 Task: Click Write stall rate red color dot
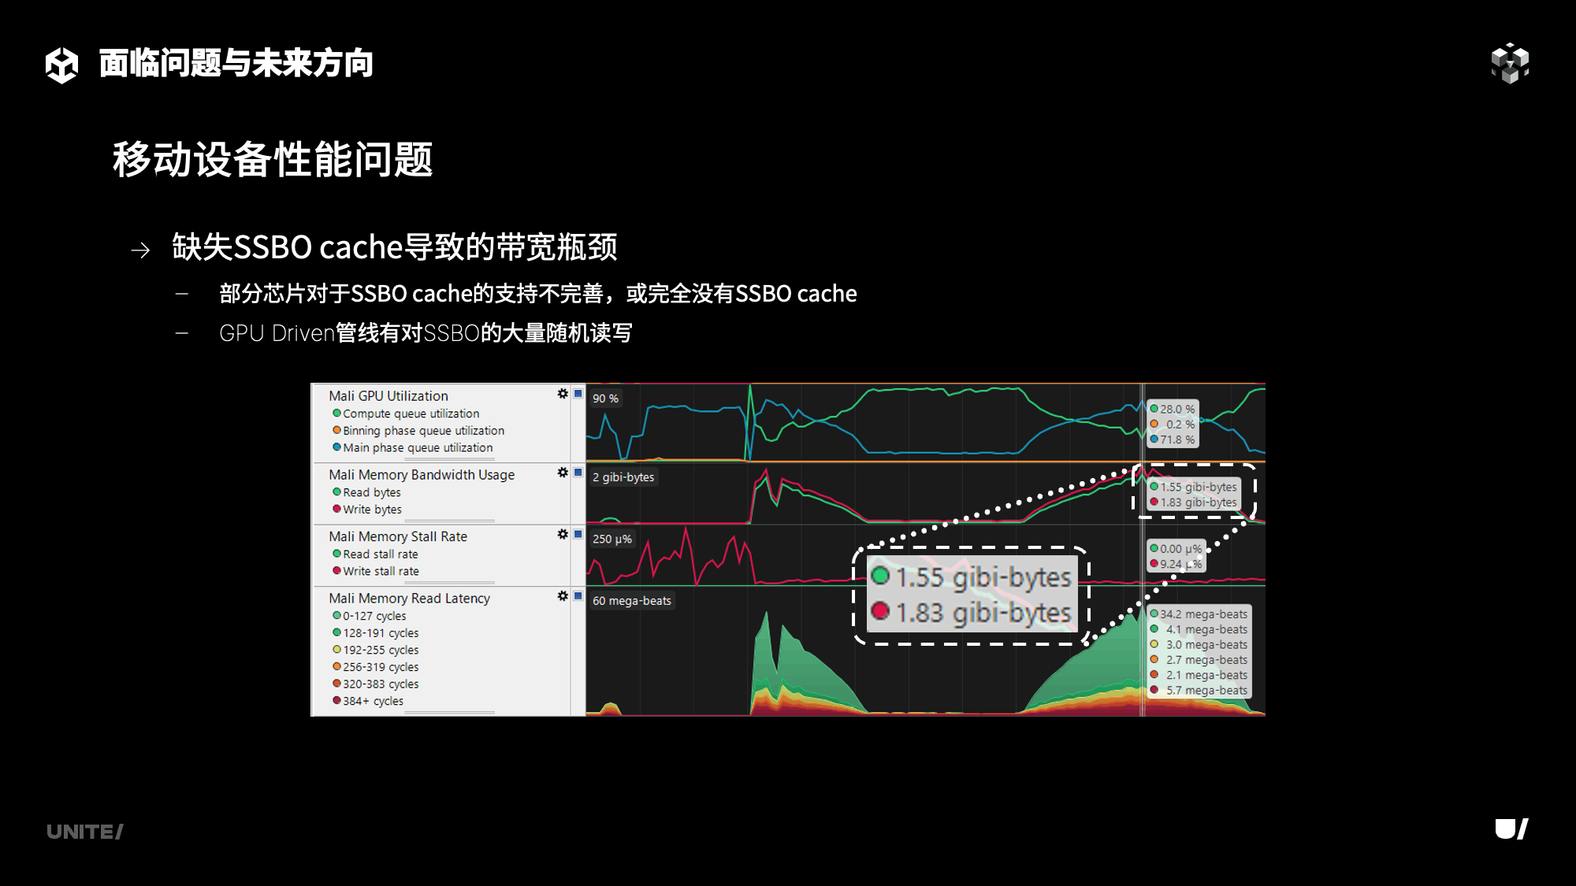(336, 571)
